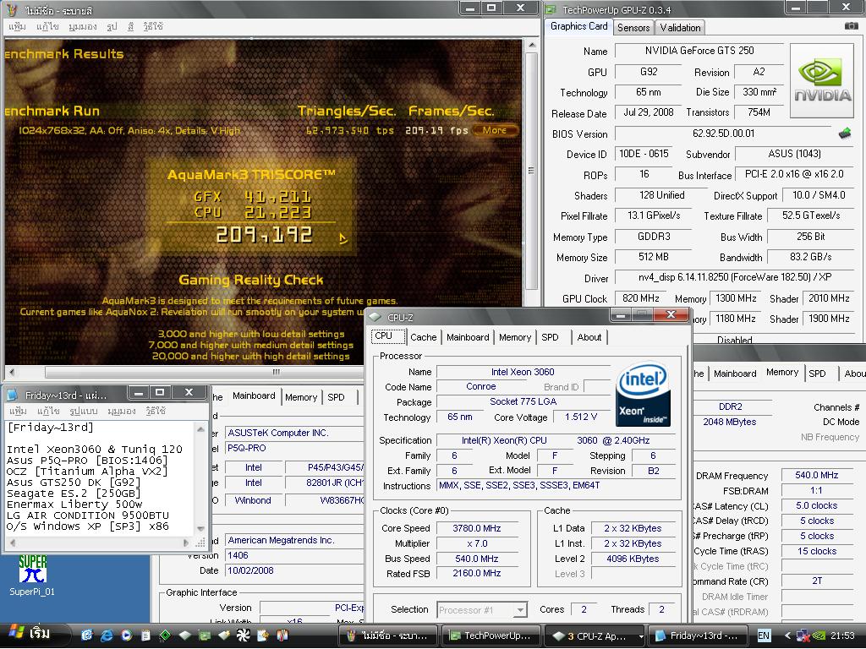The height and width of the screenshot is (649, 866).
Task: Click the AquaMark3 score arrow icon
Action: click(x=343, y=239)
